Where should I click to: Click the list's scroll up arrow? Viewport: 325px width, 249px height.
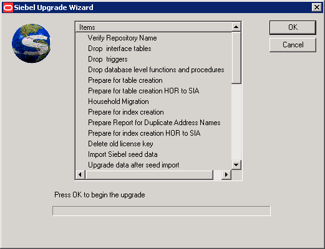(x=236, y=27)
